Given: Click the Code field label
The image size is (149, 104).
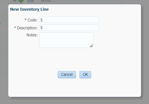Looking at the screenshot, I should 32,20.
